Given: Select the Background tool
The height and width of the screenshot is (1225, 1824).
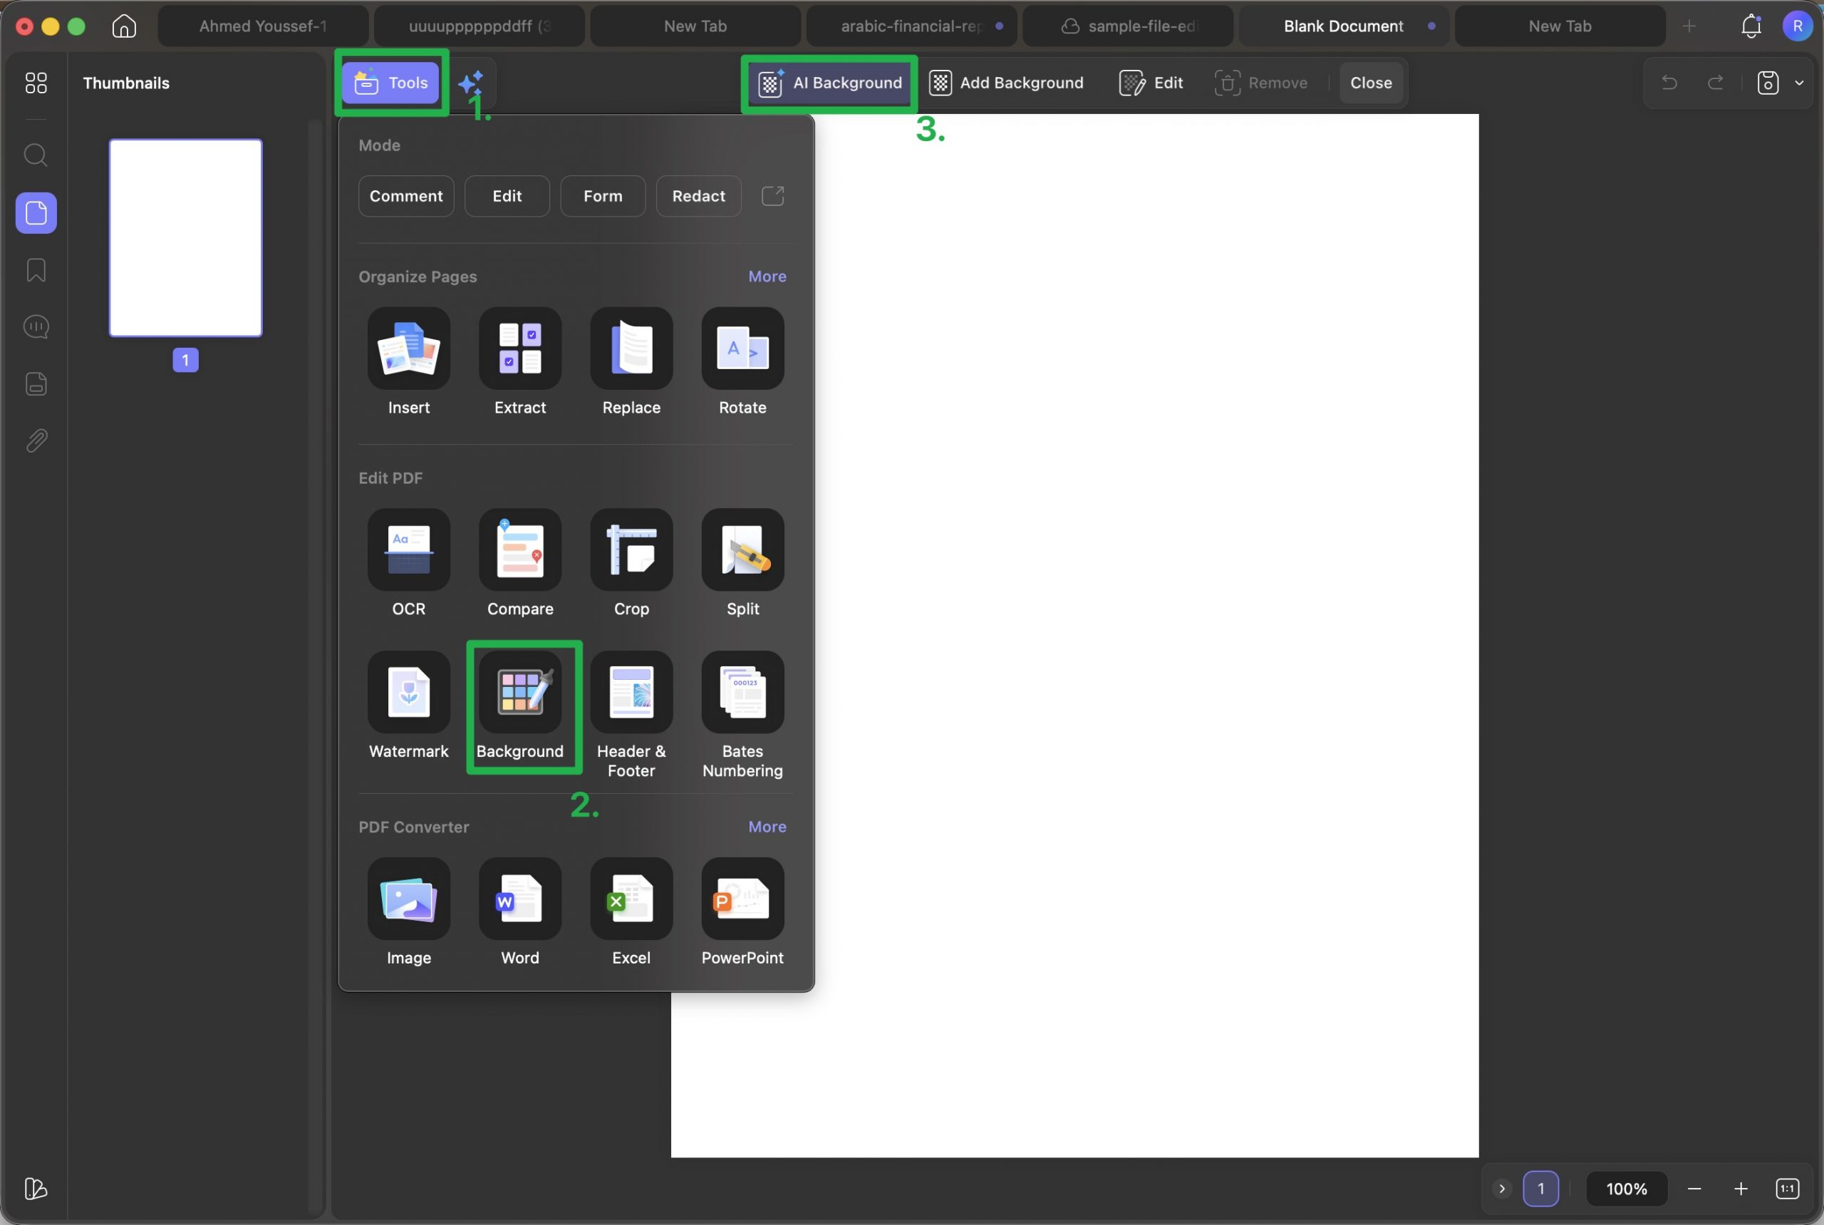Looking at the screenshot, I should click(520, 706).
